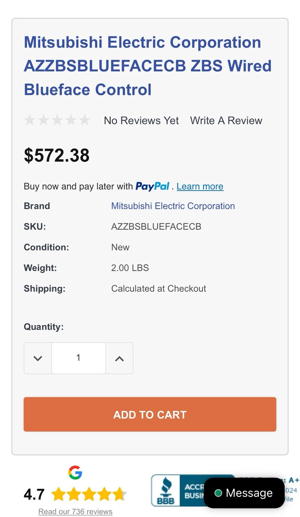The height and width of the screenshot is (517, 300).
Task: Click the product title heading
Action: click(x=148, y=66)
